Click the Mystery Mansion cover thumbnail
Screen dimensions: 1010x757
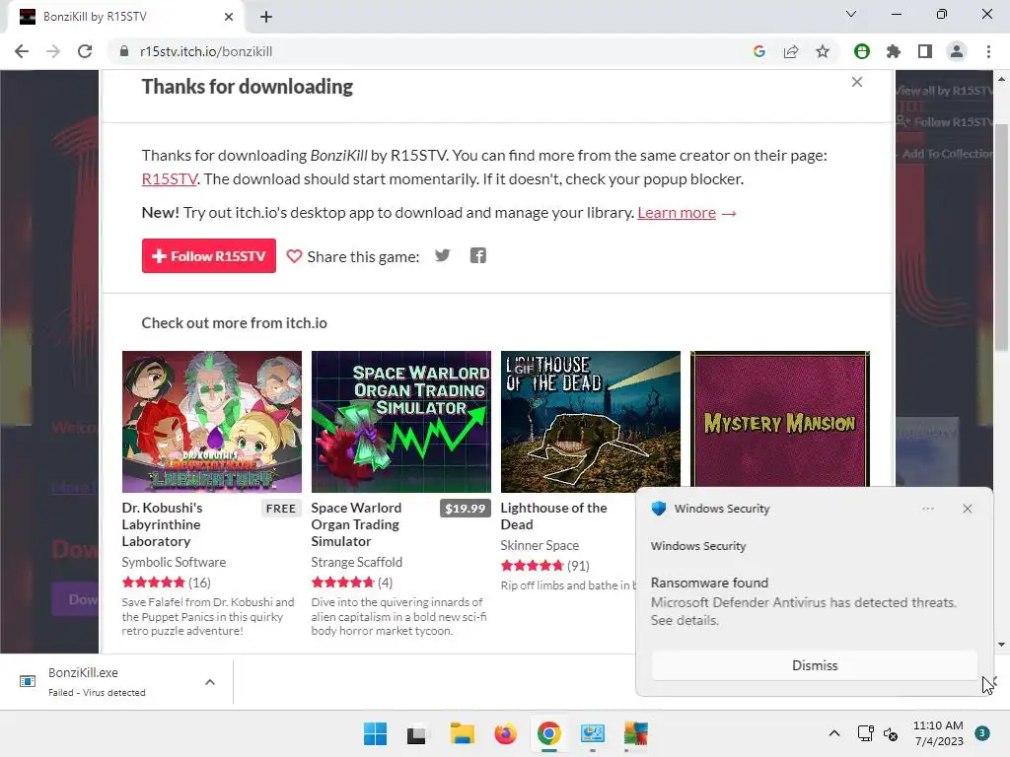[x=780, y=419]
